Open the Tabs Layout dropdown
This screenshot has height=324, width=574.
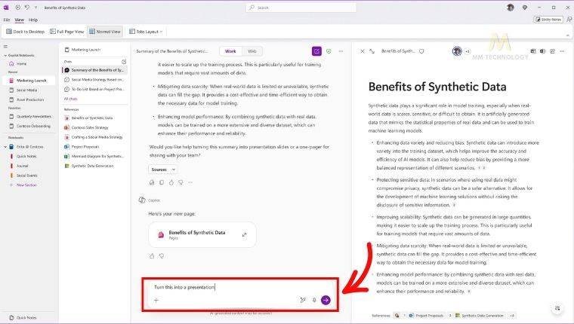pyautogui.click(x=146, y=32)
